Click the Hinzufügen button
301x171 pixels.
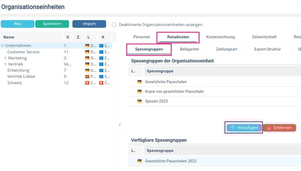tap(244, 127)
